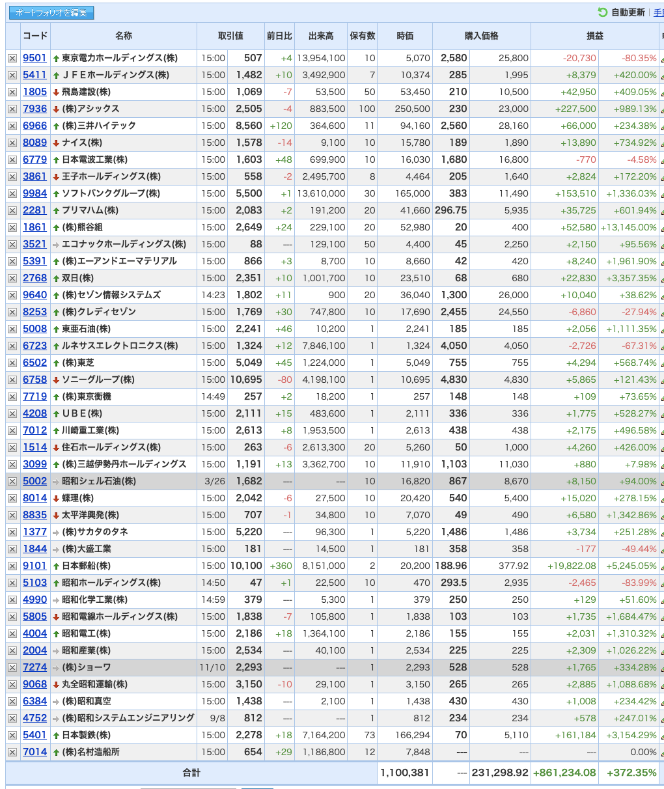Screen dimensions: 664x789
Task: Click the X icon for セゾン情報システムズ row
Action: (x=12, y=295)
